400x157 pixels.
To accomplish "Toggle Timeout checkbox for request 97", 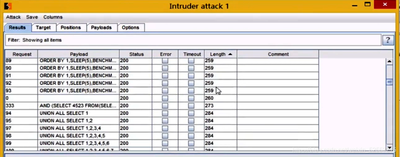I will tap(191, 128).
